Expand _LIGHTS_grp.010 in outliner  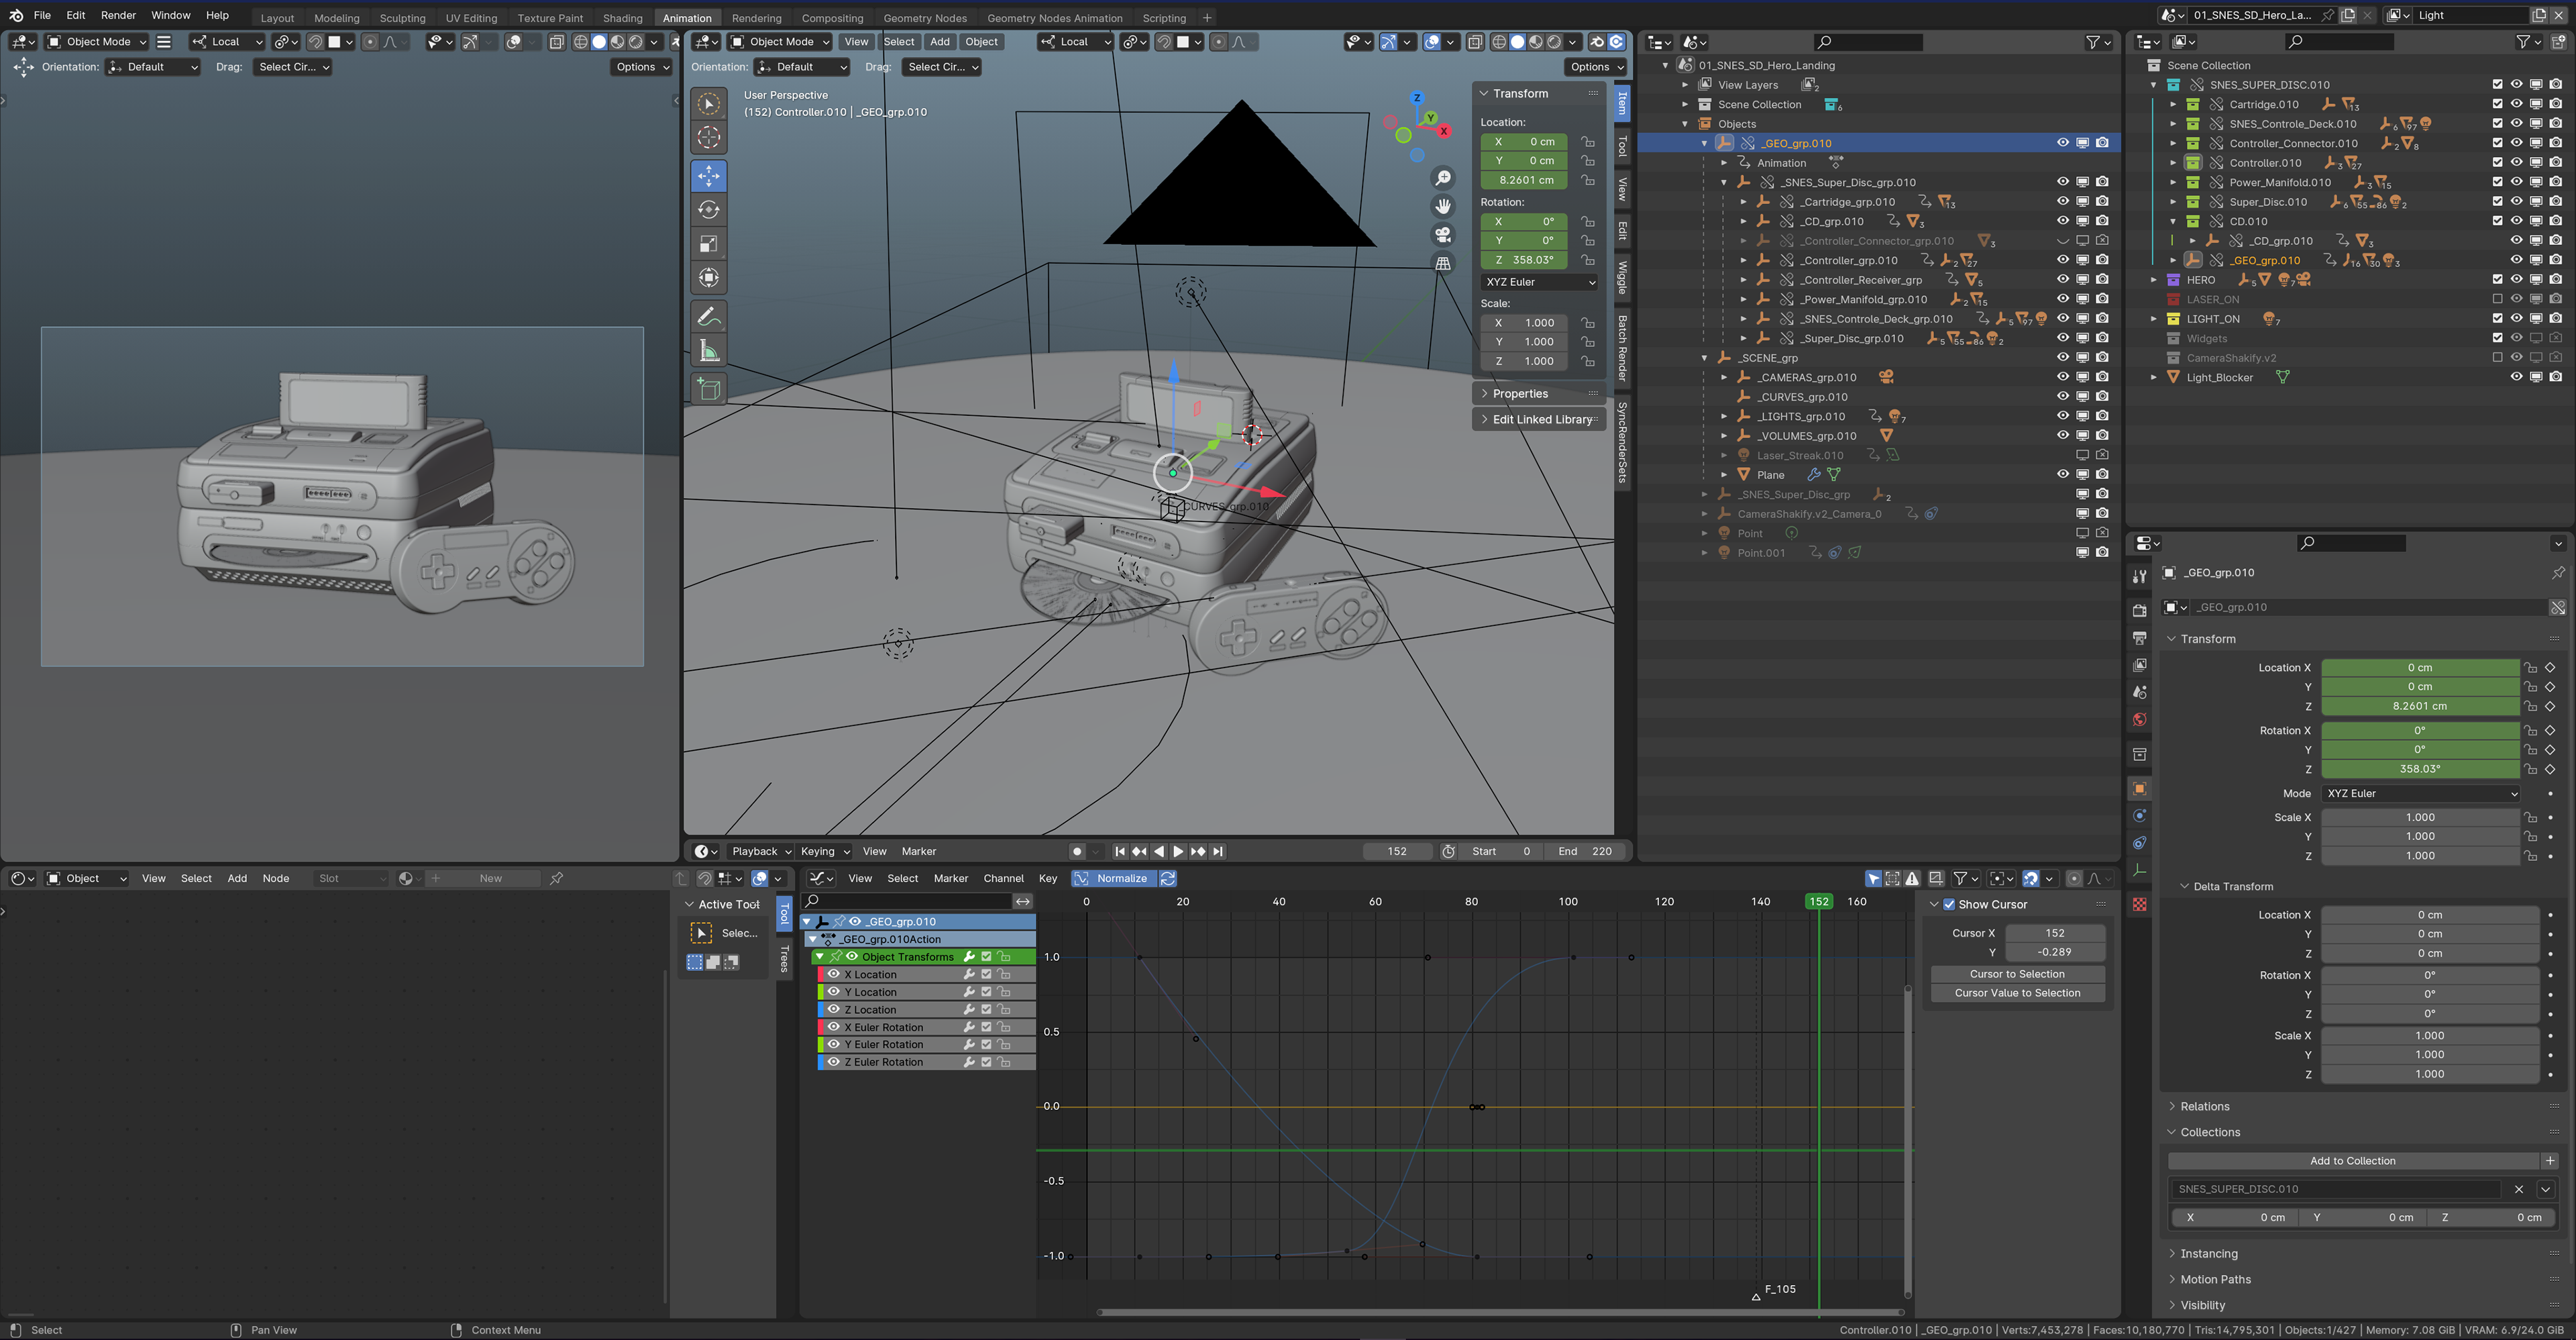pos(1724,416)
